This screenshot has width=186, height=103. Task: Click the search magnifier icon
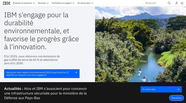169,3
